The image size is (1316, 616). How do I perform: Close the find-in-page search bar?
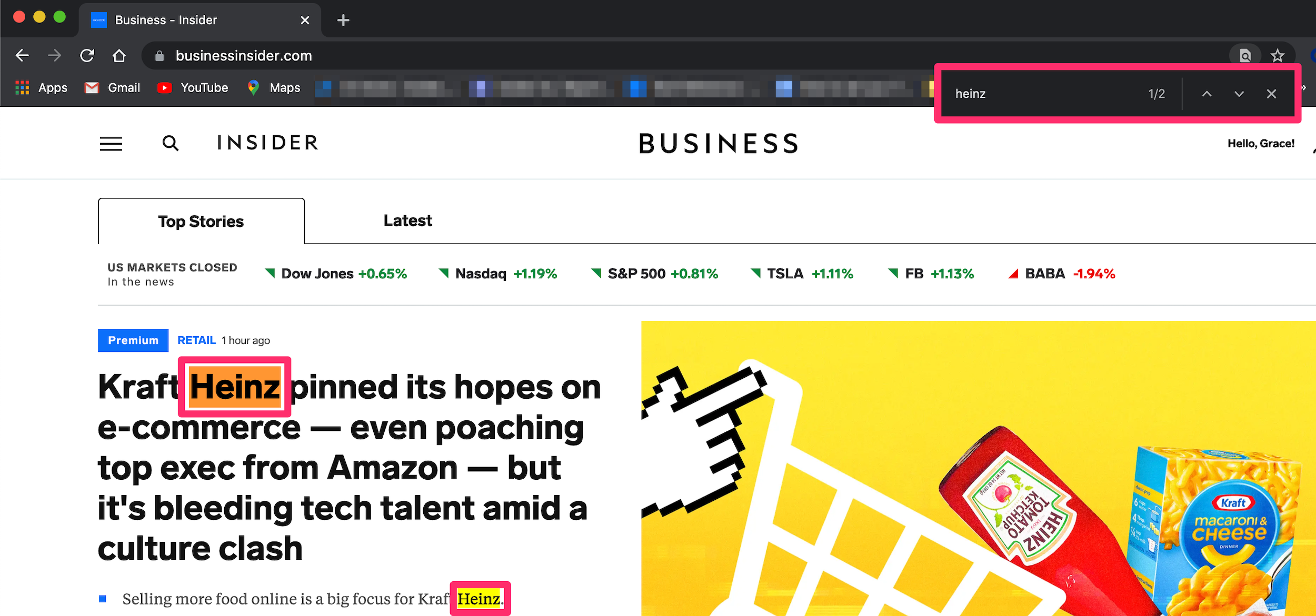pos(1271,93)
